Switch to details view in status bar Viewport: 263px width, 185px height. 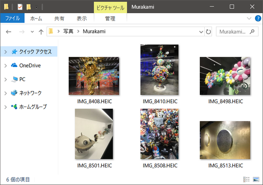(x=246, y=179)
